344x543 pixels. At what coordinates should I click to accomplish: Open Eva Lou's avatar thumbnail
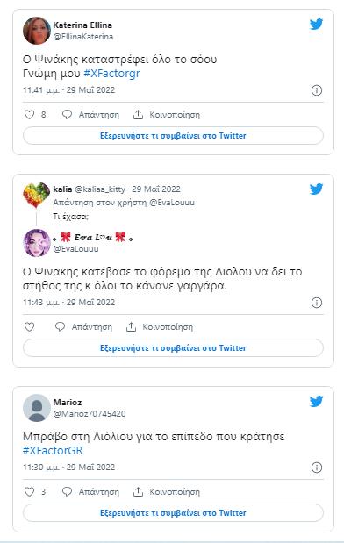[x=37, y=243]
